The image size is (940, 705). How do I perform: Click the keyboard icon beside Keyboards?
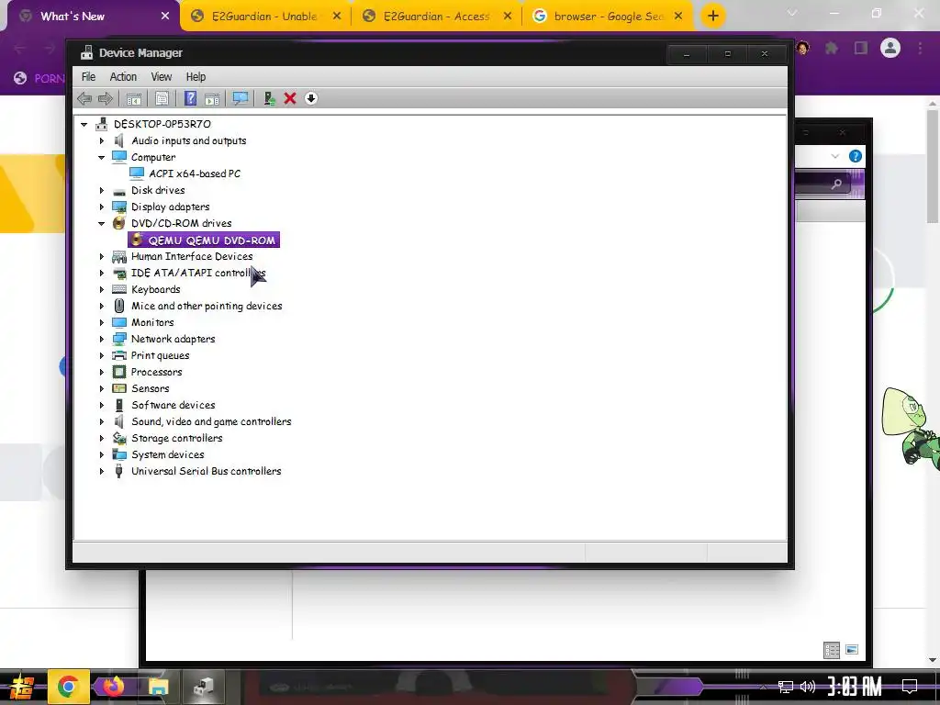pyautogui.click(x=119, y=289)
